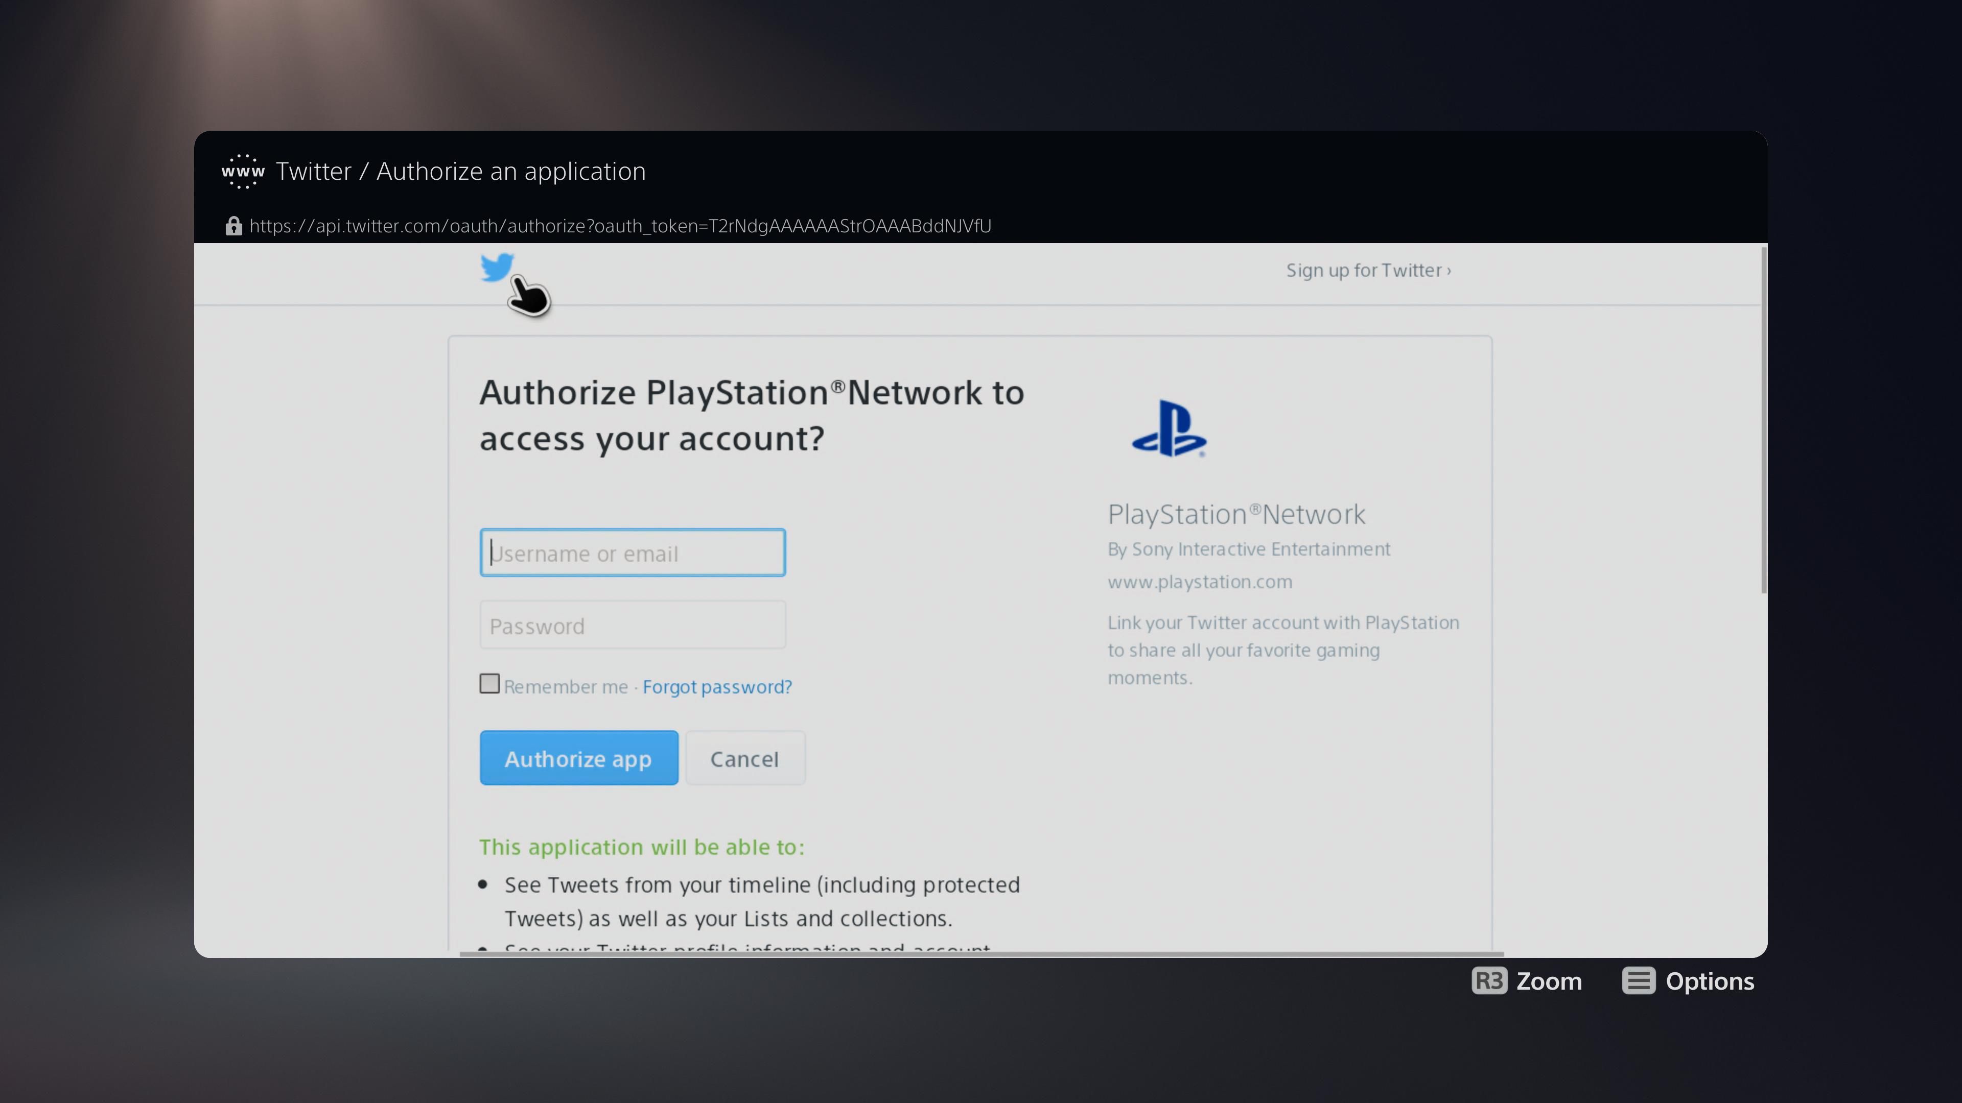Open the 'Forgot password?' link
Image resolution: width=1962 pixels, height=1103 pixels.
716,686
